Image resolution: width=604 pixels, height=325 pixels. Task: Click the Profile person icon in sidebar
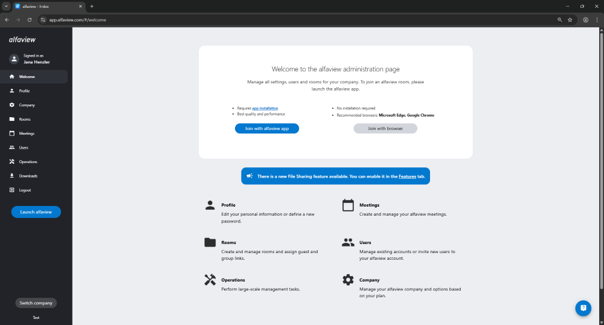(12, 91)
